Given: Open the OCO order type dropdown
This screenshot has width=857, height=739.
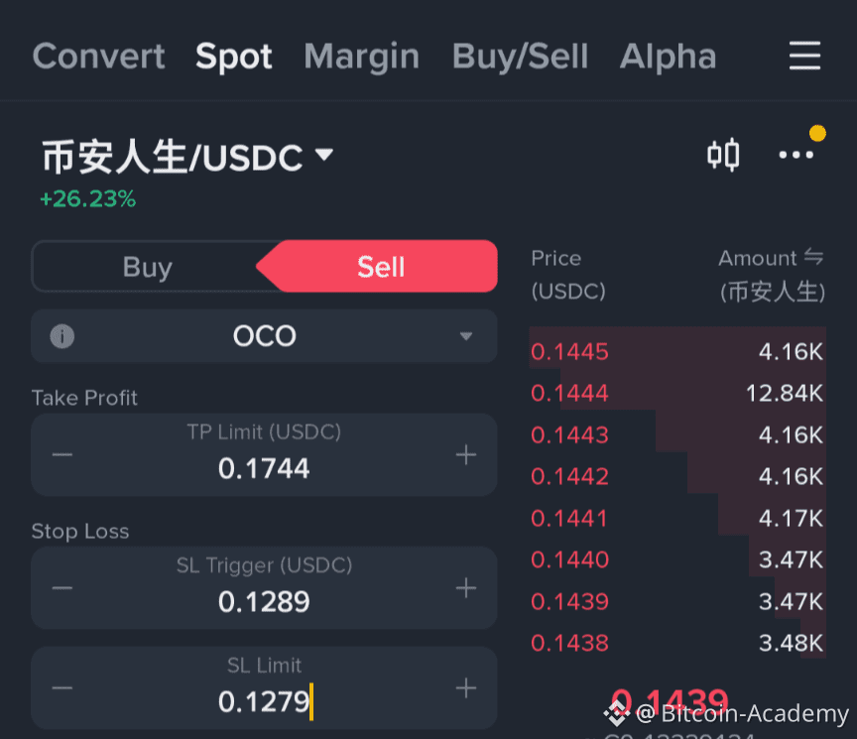Looking at the screenshot, I should [264, 335].
